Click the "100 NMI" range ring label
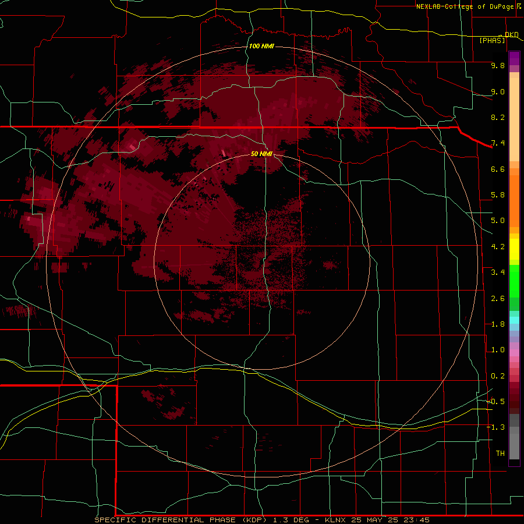 (261, 46)
